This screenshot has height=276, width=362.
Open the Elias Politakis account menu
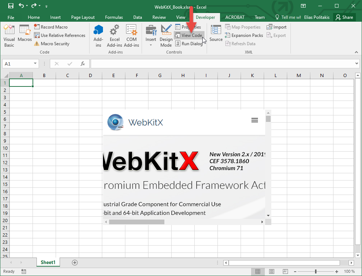[317, 17]
